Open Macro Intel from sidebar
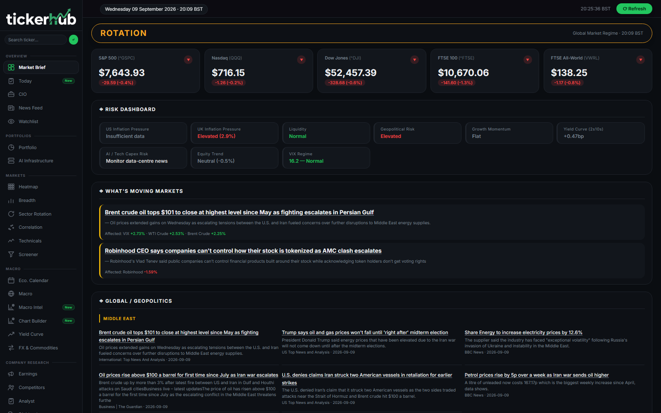The height and width of the screenshot is (413, 661). (41, 307)
